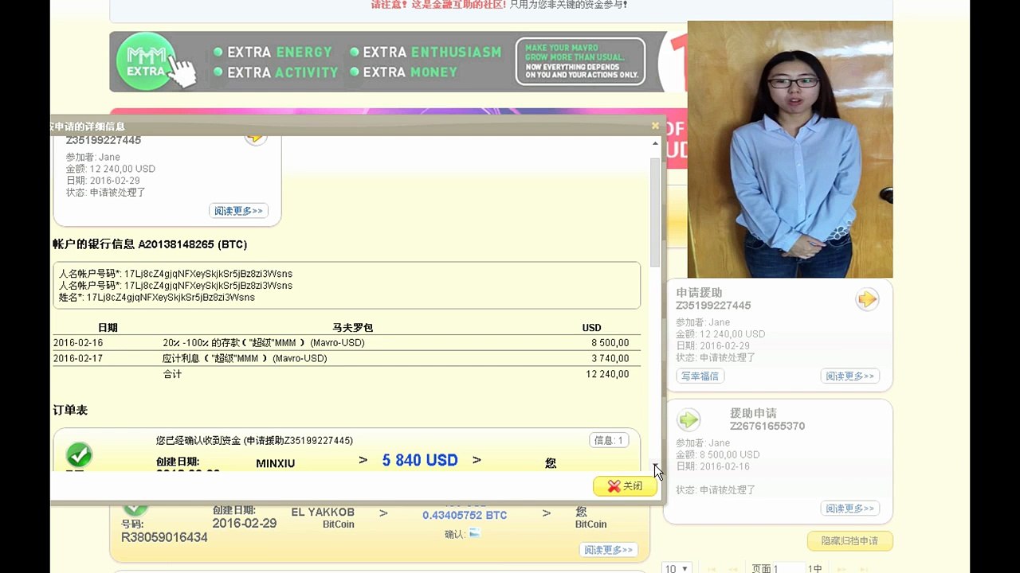Open 阅读更多 in the dialog's request summary
The width and height of the screenshot is (1020, 573).
238,211
